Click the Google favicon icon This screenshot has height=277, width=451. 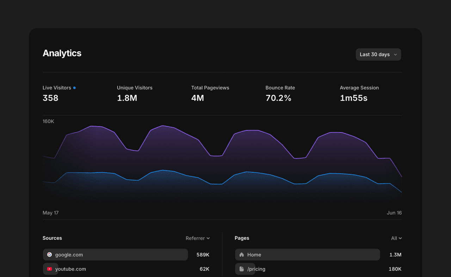click(x=49, y=255)
